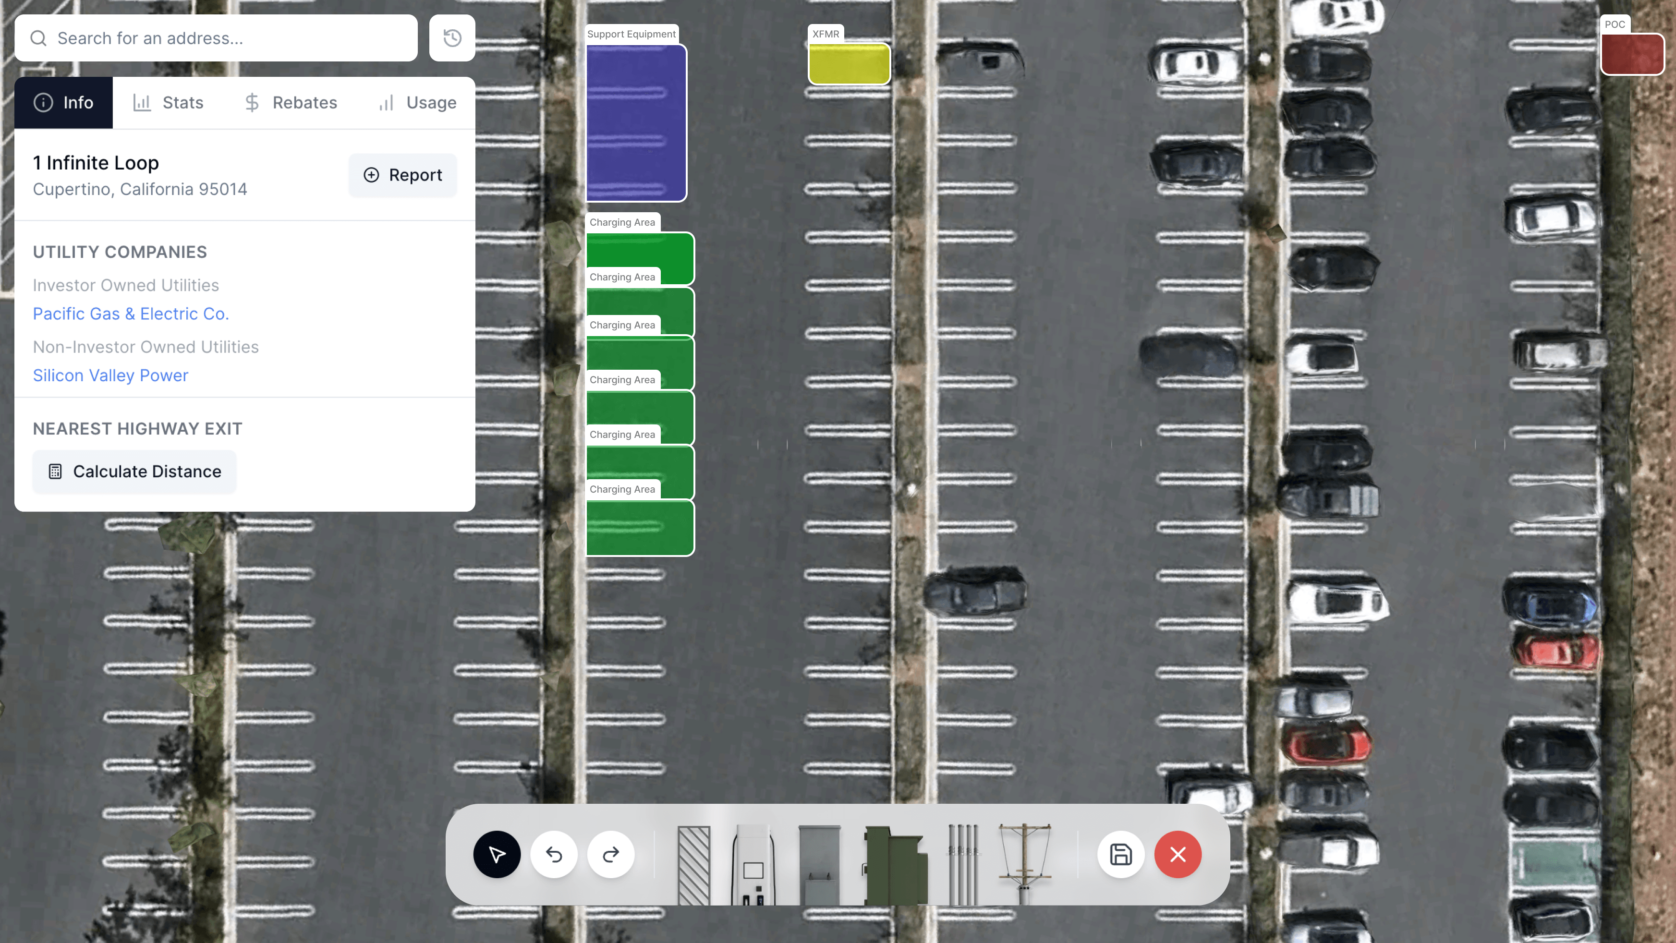1676x943 pixels.
Task: Click the Pacific Gas & Electric Co. link
Action: (x=130, y=313)
